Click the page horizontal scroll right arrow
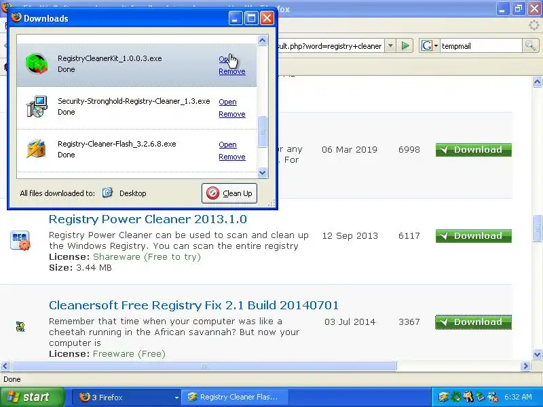Image resolution: width=543 pixels, height=407 pixels. (x=525, y=366)
